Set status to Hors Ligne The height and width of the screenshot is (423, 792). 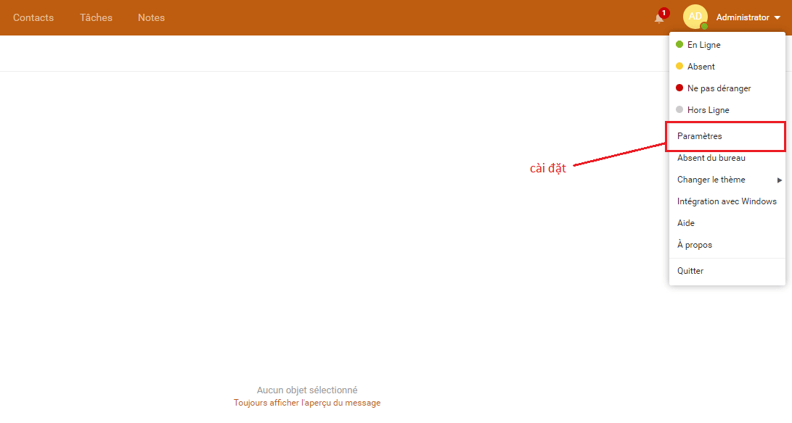(x=708, y=110)
